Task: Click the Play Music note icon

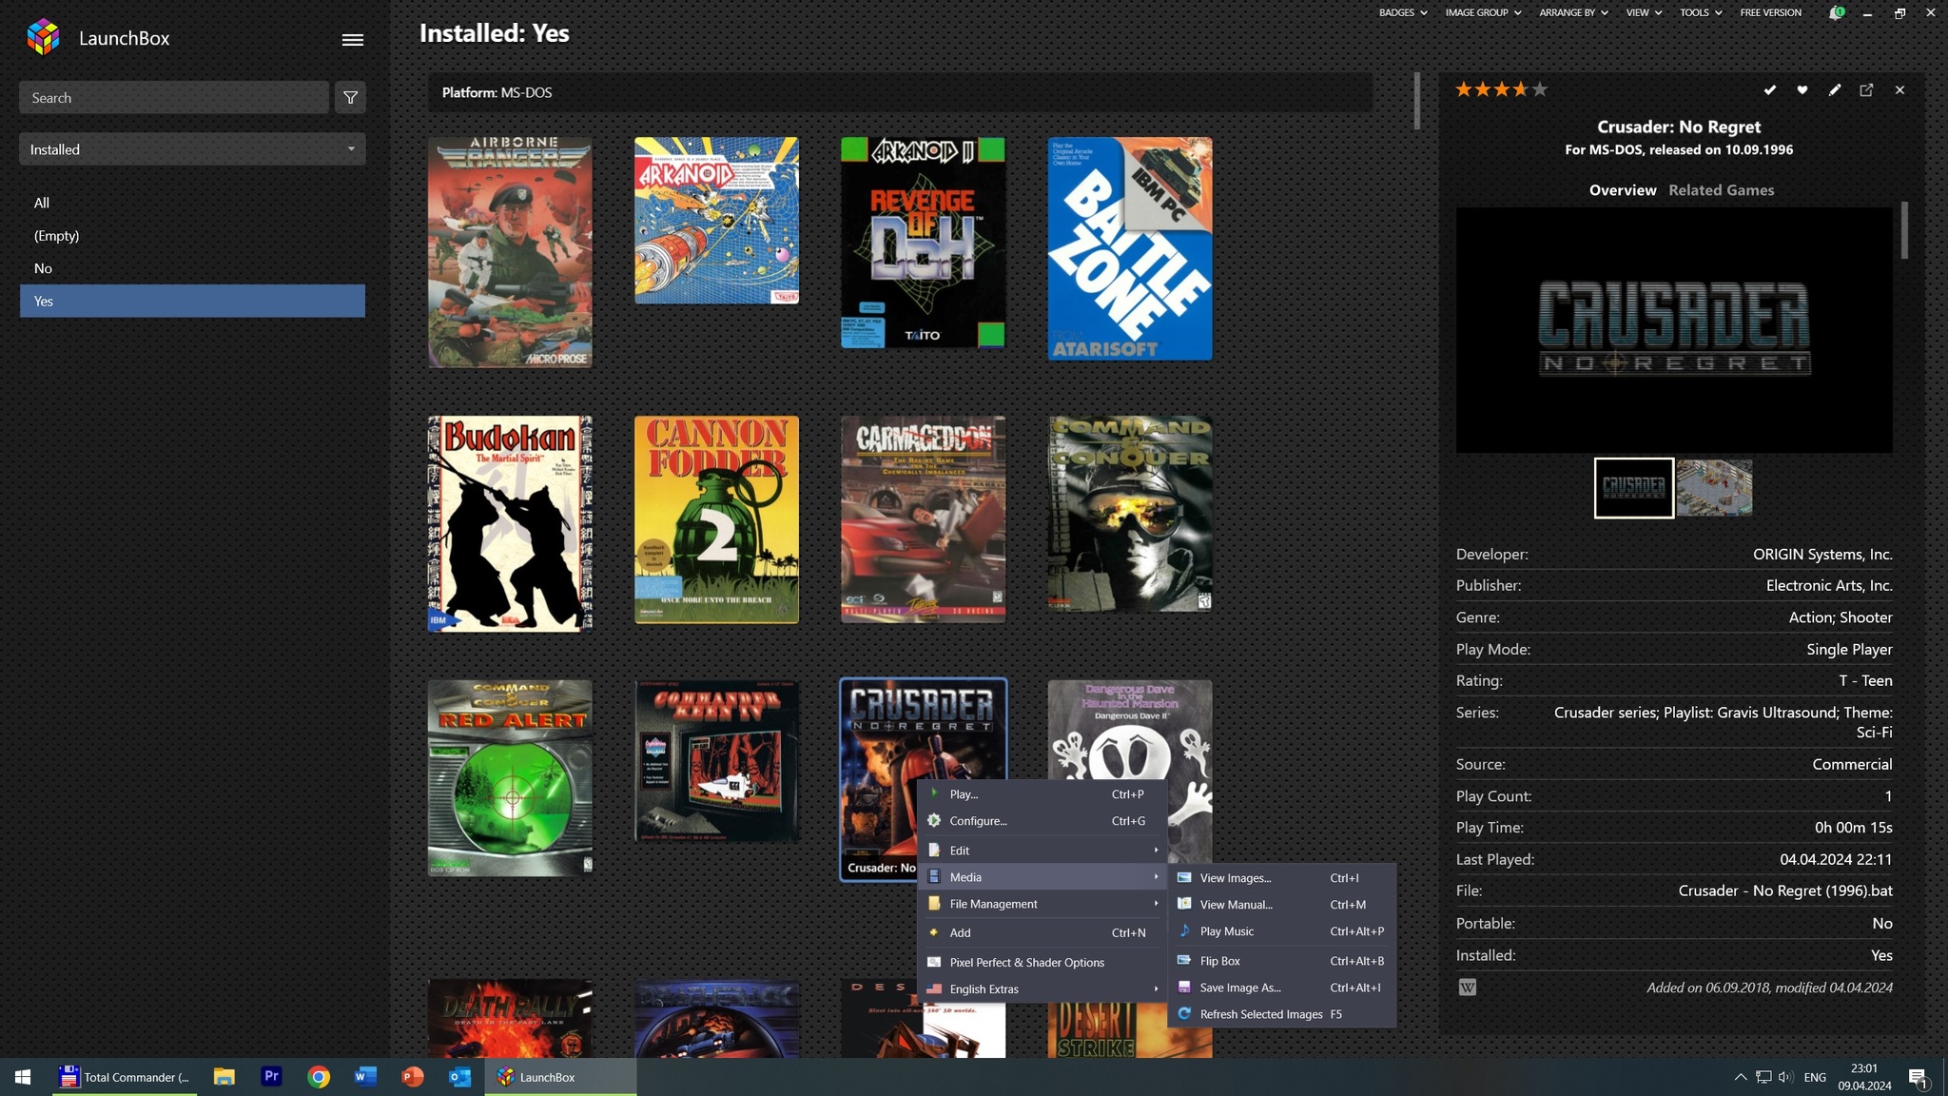Action: 1184,930
